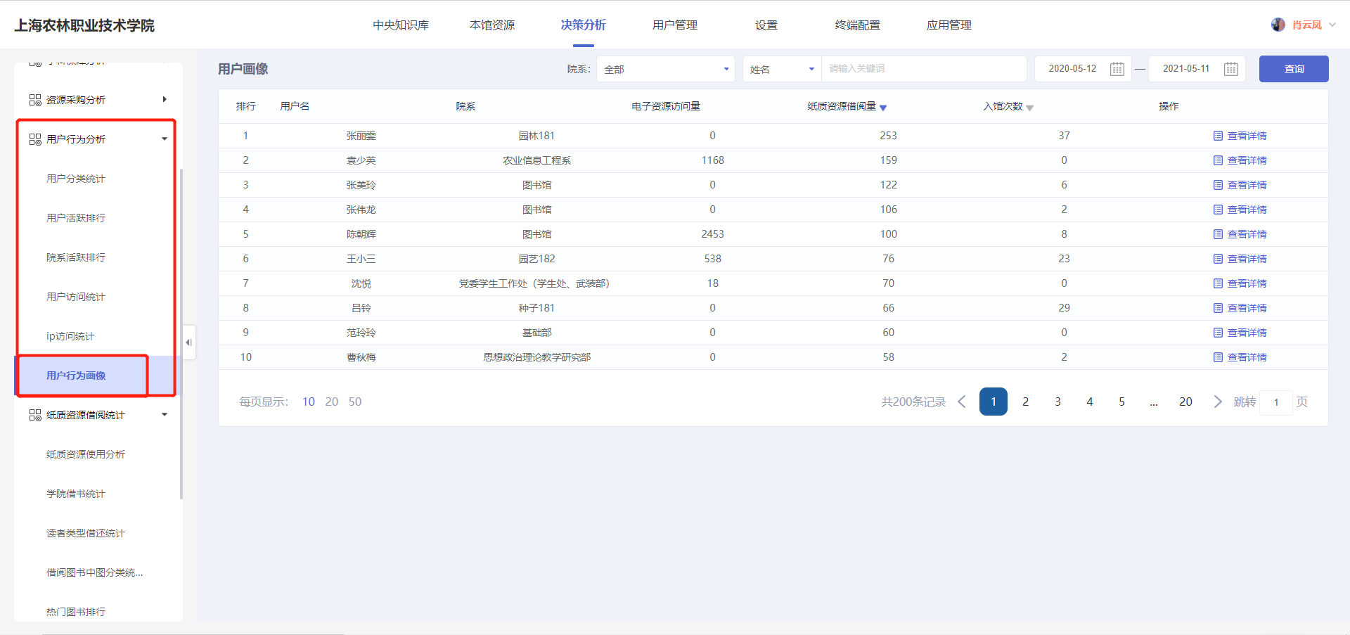The image size is (1350, 635).
Task: Go to page 20
Action: (x=1185, y=402)
